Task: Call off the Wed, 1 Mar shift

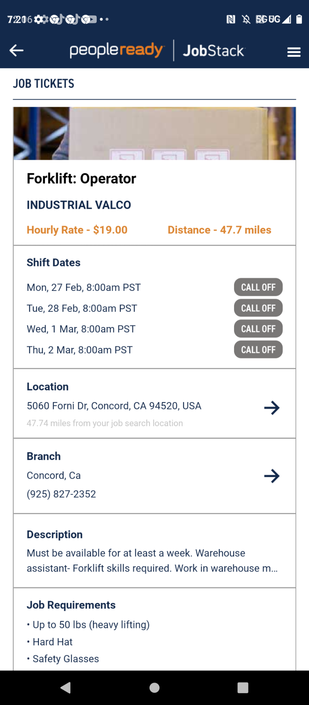Action: pyautogui.click(x=258, y=329)
